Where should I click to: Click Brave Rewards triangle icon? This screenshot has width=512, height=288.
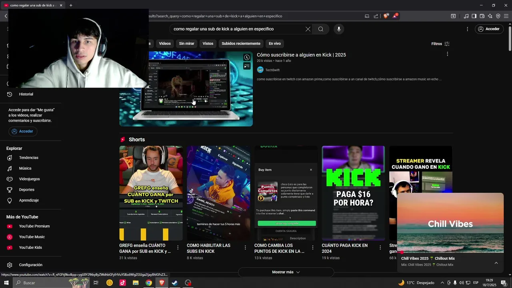coord(395,16)
